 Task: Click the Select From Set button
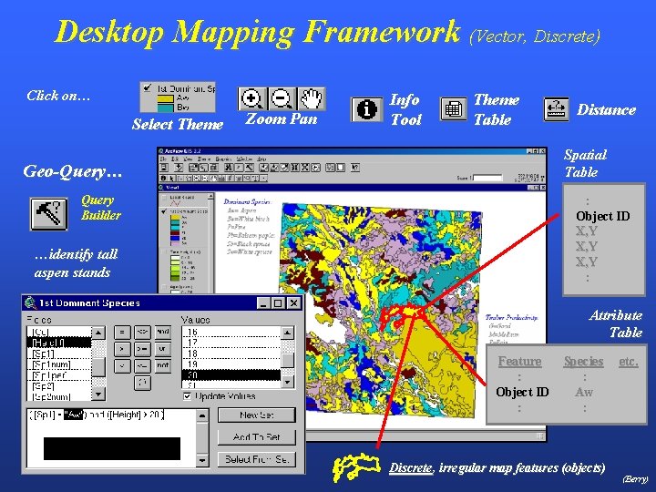point(256,459)
